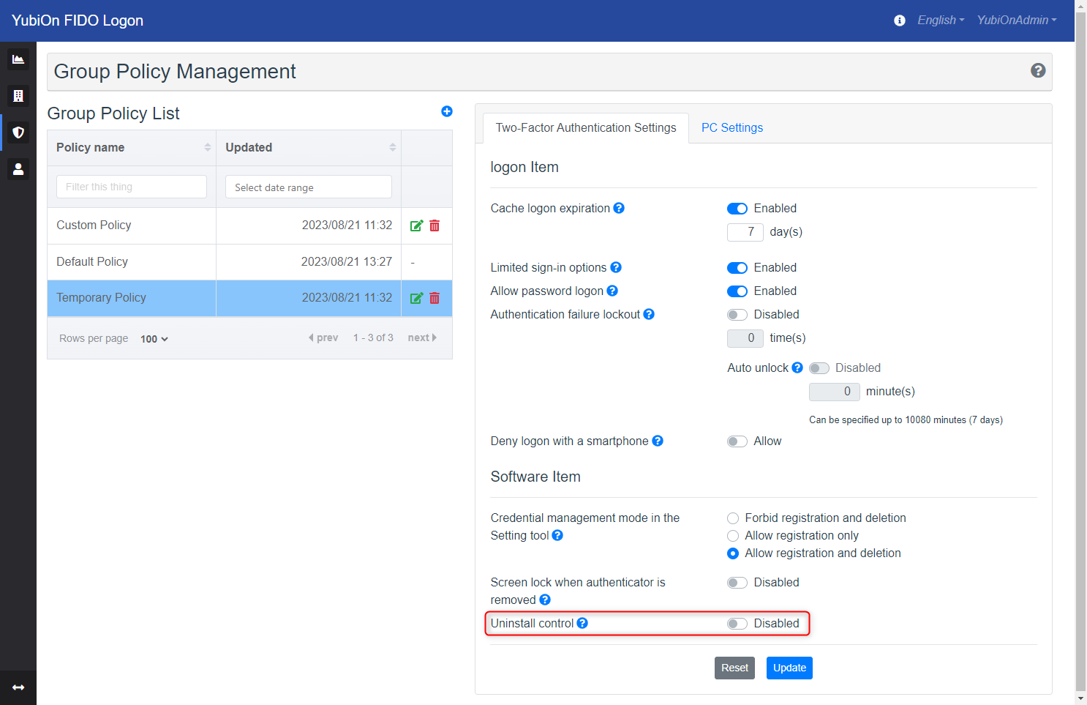Click the lockout times field
The width and height of the screenshot is (1087, 705).
(x=745, y=338)
